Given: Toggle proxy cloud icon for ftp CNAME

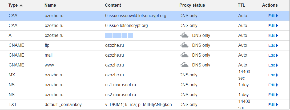Looking at the screenshot, I should pos(184,45).
